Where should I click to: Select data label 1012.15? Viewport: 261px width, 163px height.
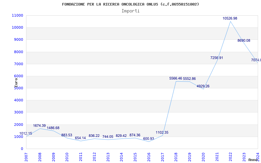(26, 134)
